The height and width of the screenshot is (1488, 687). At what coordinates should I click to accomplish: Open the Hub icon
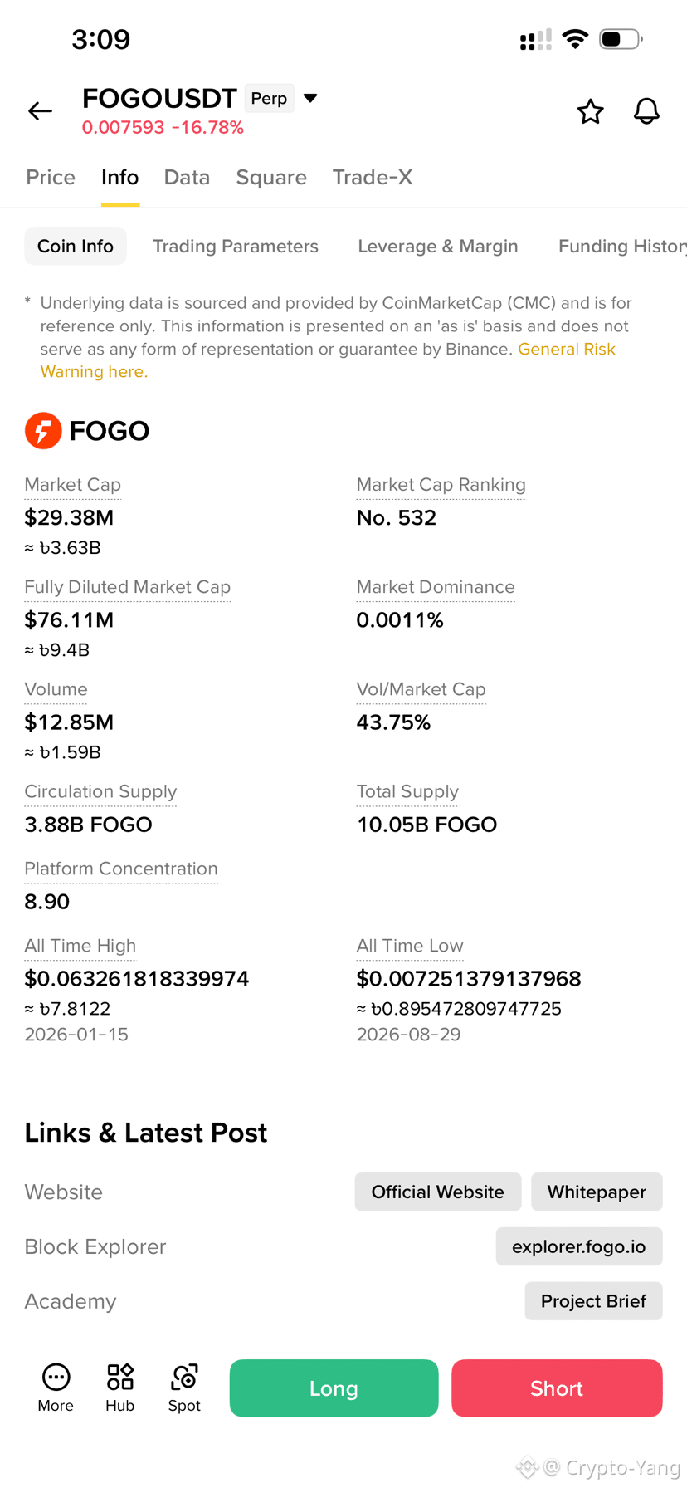click(119, 1388)
